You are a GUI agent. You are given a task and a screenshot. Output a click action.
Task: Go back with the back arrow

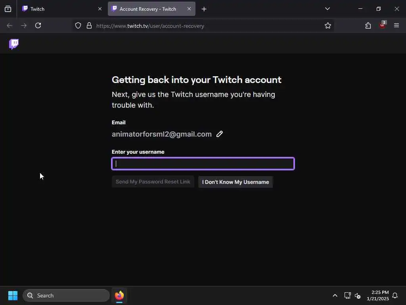click(x=10, y=25)
